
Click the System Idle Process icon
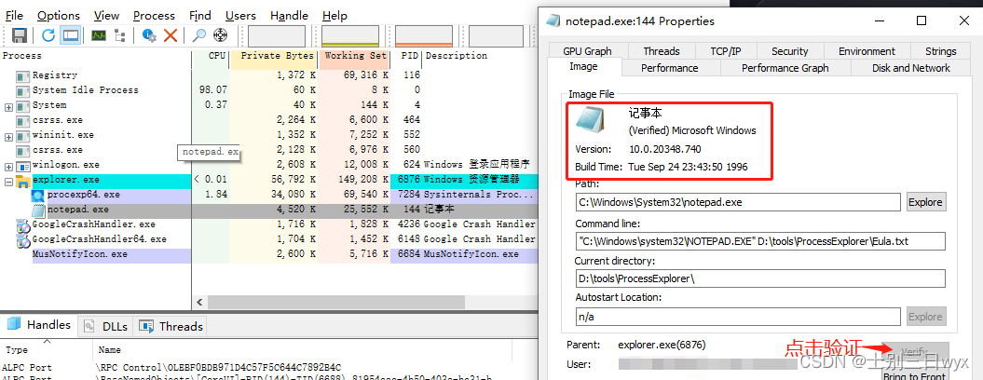coord(23,91)
